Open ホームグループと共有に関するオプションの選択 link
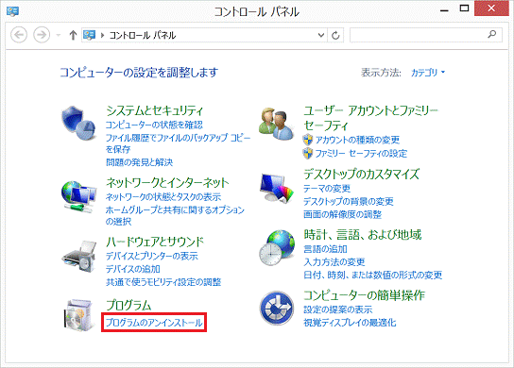This screenshot has height=368, width=514. (x=175, y=215)
